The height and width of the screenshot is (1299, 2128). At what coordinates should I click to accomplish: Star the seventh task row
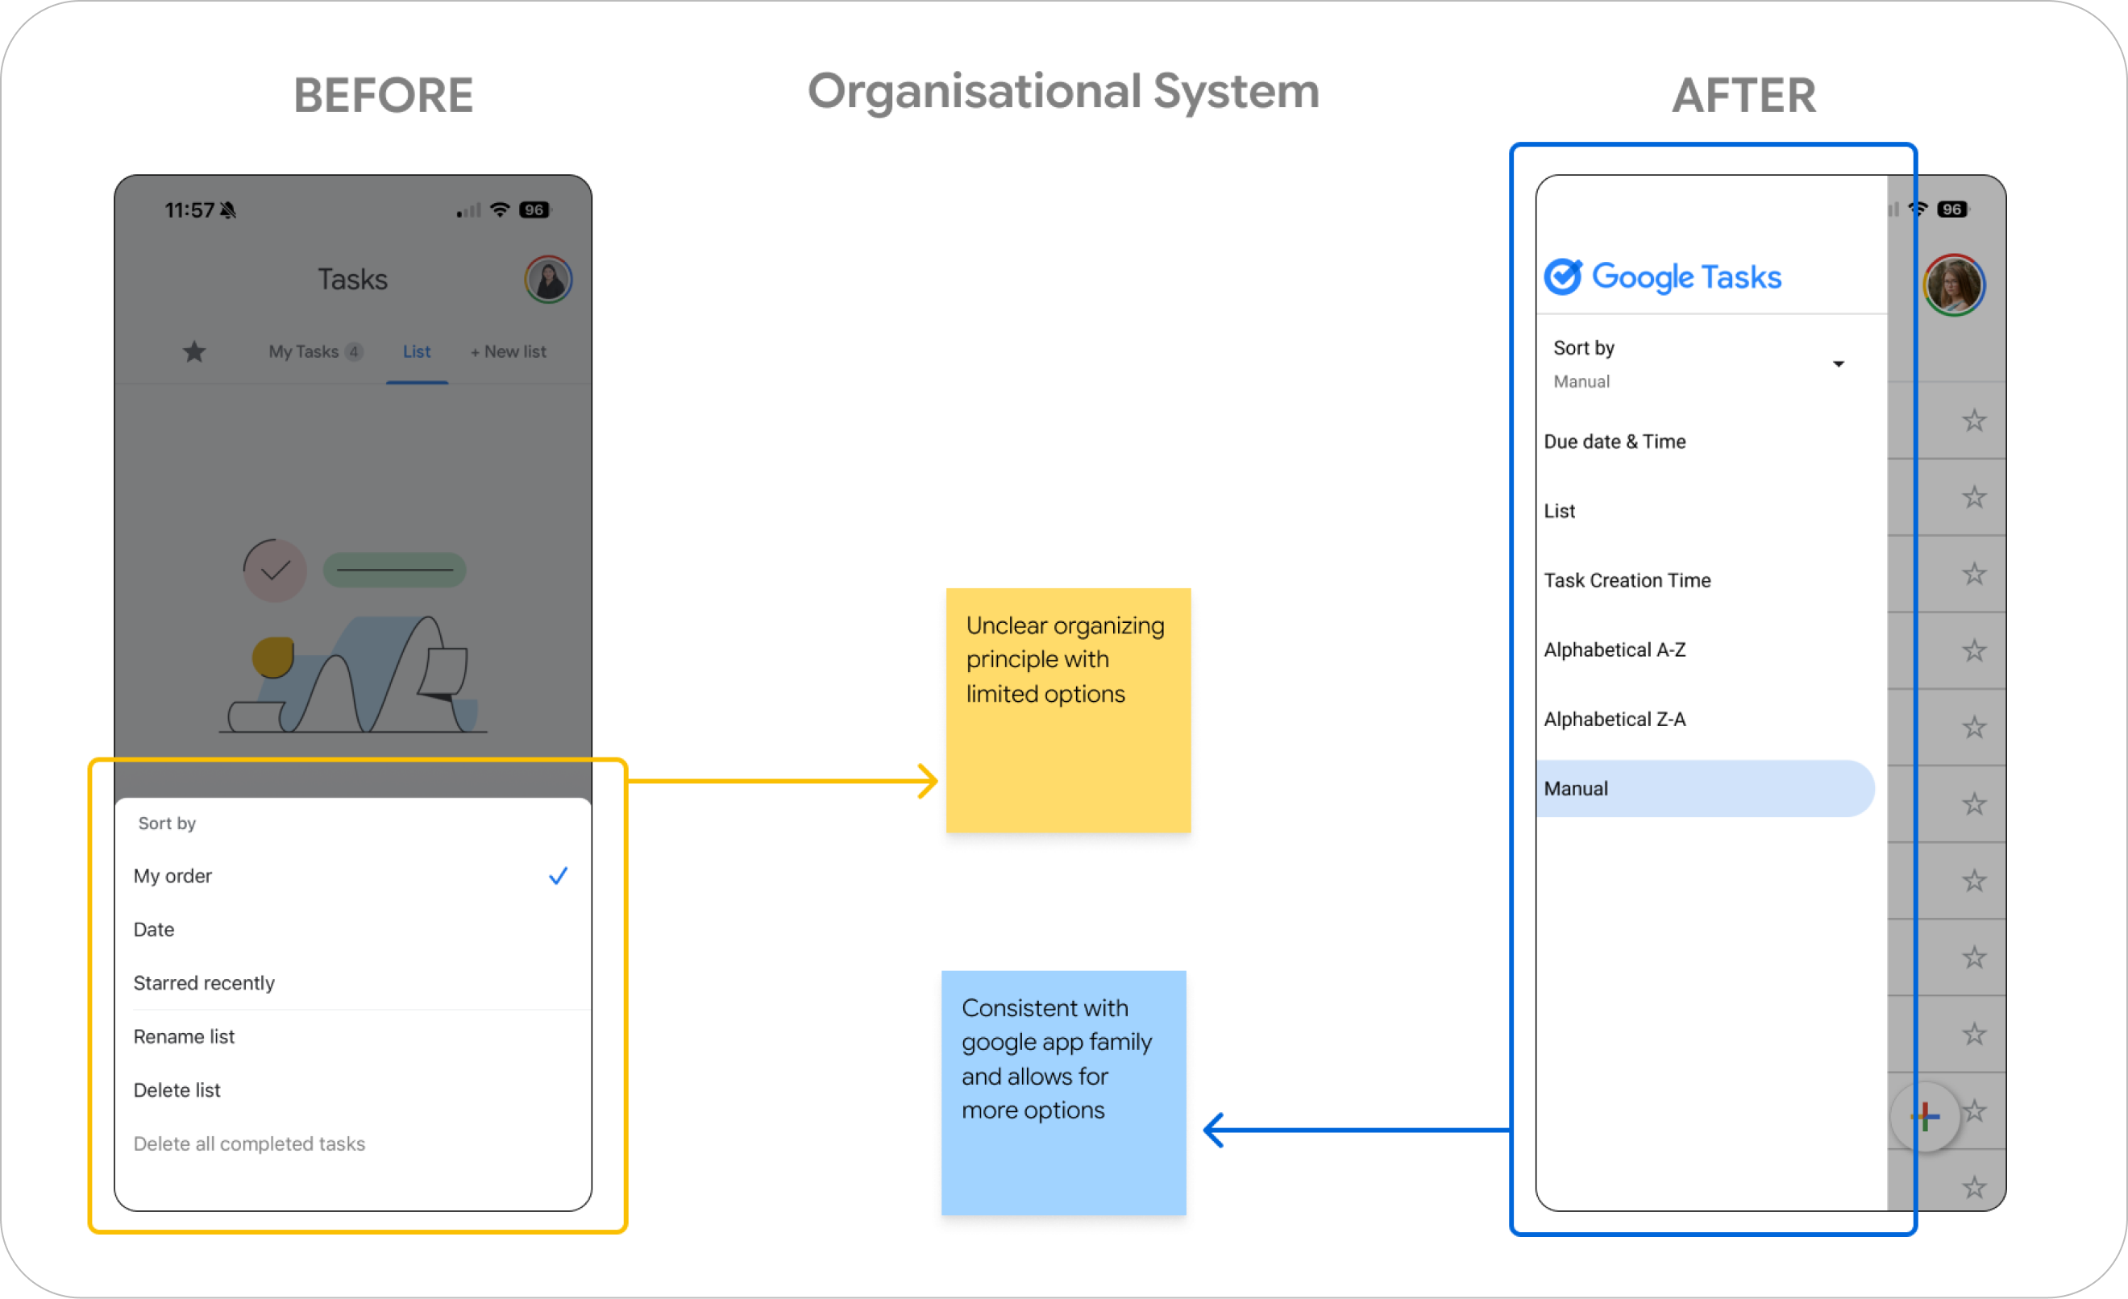click(1974, 882)
